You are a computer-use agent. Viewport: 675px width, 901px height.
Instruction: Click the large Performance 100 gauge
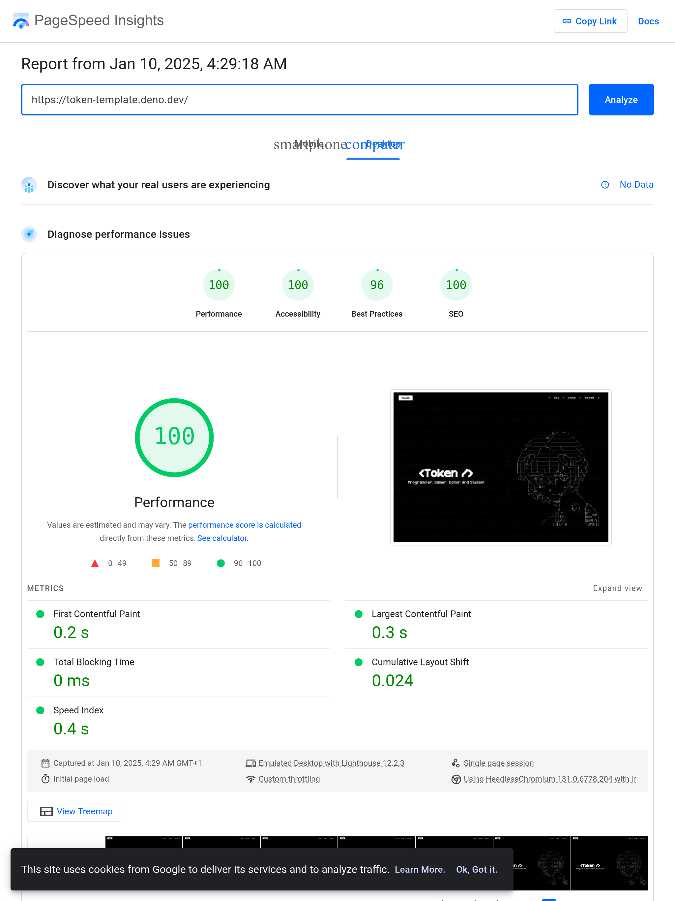(x=174, y=437)
